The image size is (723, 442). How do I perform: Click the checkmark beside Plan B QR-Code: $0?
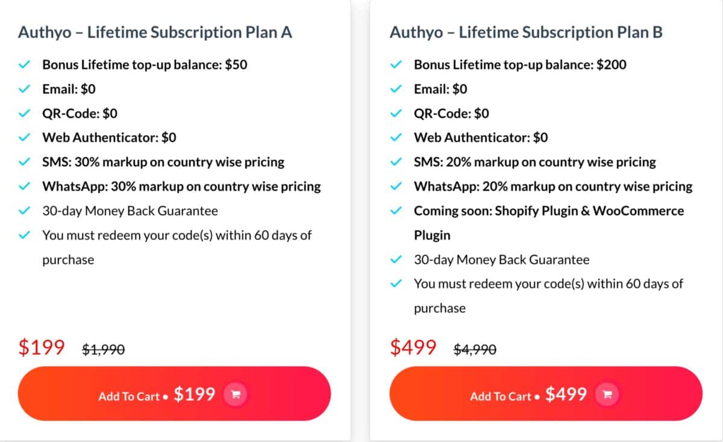(x=396, y=113)
